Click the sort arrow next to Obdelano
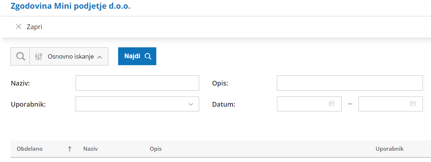The height and width of the screenshot is (162, 431). point(69,149)
